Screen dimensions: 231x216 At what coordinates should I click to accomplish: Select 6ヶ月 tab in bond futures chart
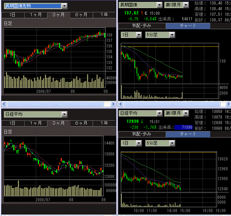tap(81, 15)
